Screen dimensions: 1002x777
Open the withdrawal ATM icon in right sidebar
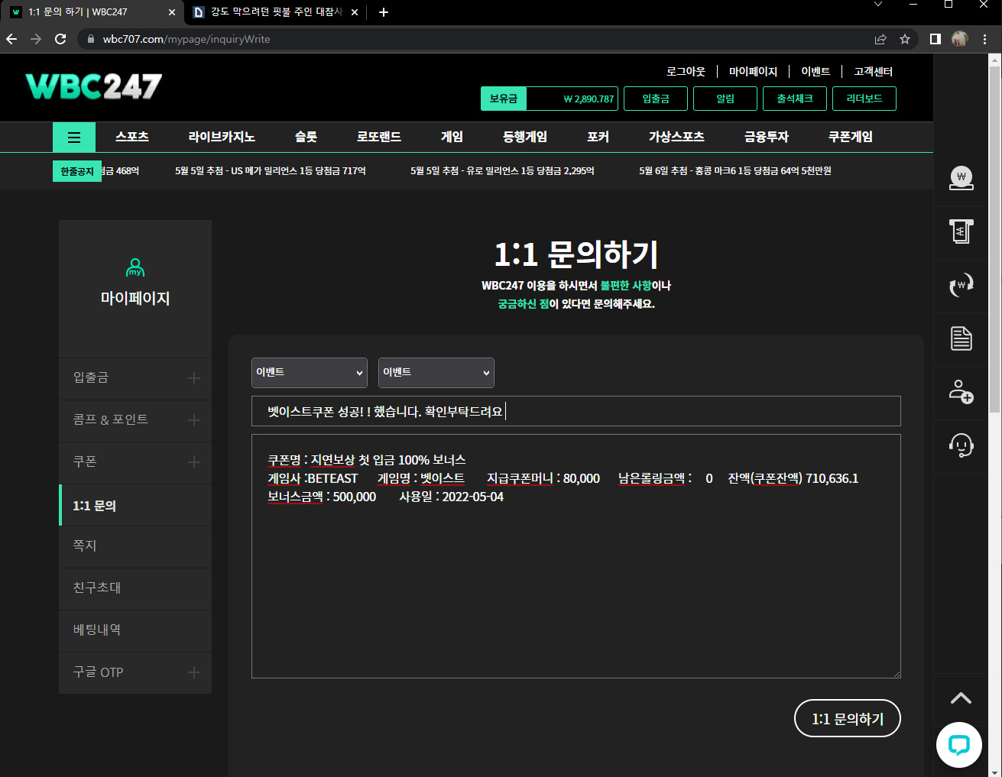961,231
